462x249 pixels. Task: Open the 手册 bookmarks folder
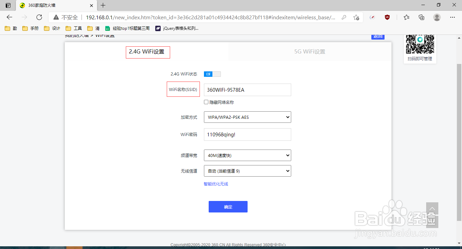30,28
